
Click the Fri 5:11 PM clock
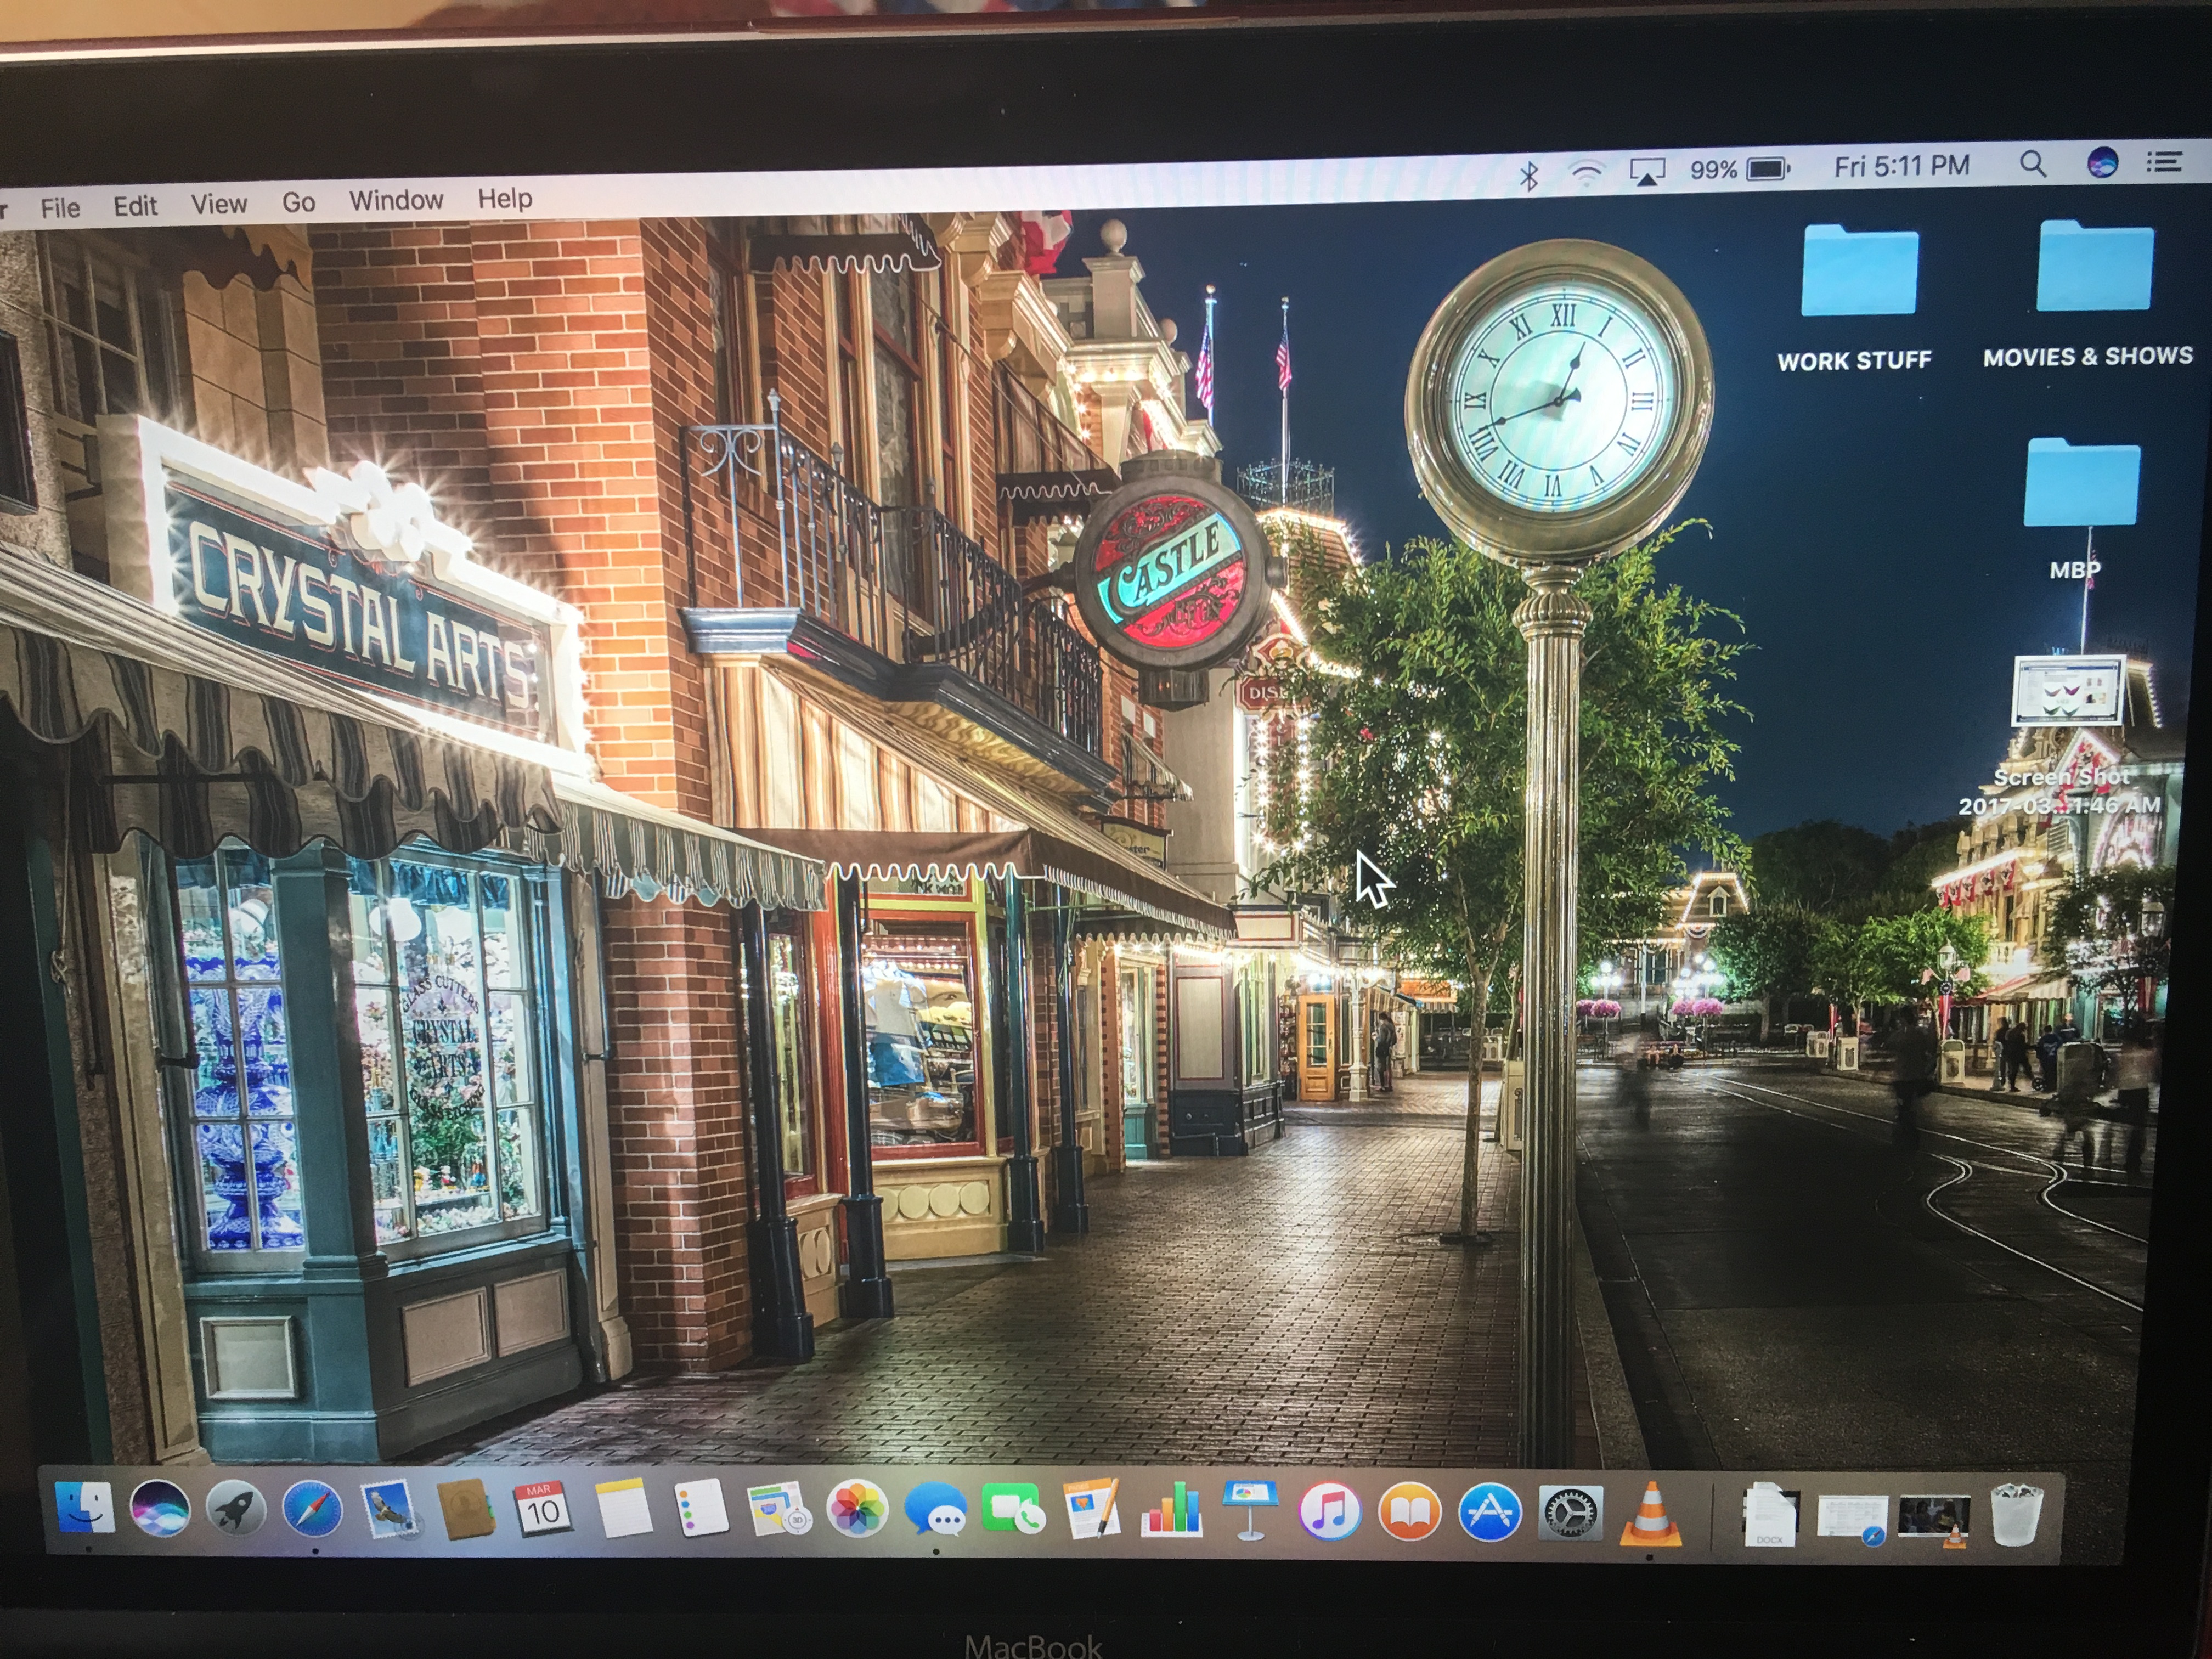coord(1902,166)
